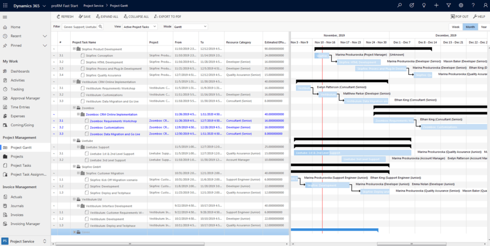Click the Refresh toolbar button

tap(65, 17)
